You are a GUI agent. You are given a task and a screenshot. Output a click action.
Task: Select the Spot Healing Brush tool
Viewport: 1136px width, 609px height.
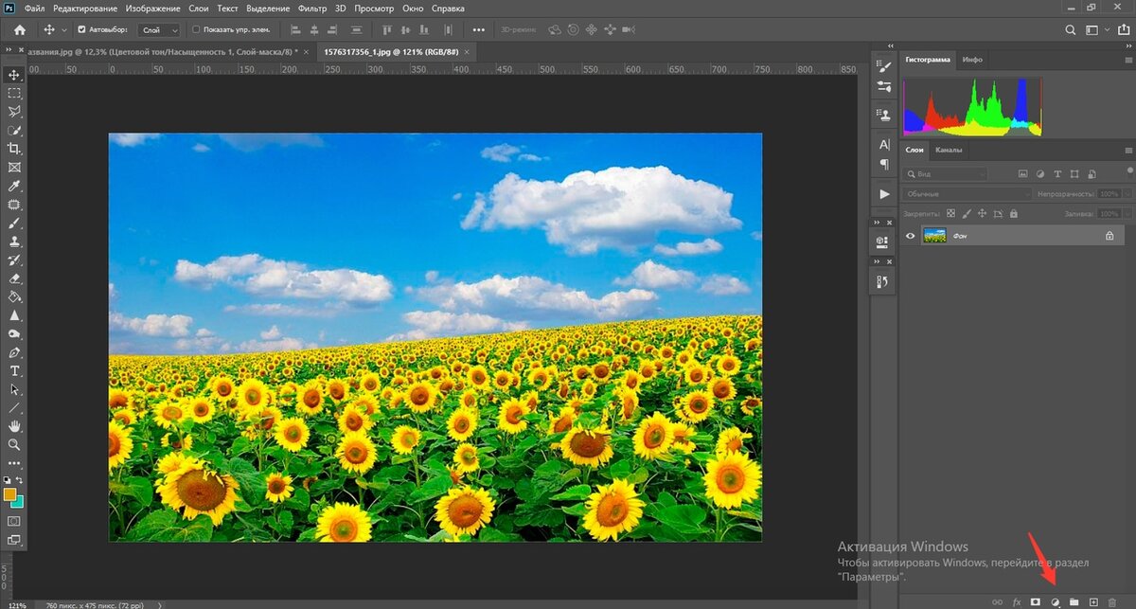pos(14,204)
